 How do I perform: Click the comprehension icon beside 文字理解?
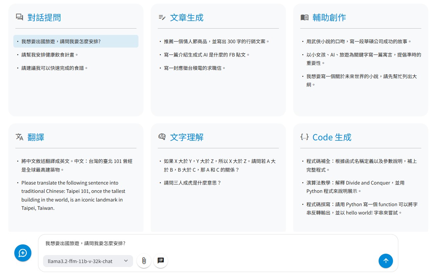click(162, 137)
